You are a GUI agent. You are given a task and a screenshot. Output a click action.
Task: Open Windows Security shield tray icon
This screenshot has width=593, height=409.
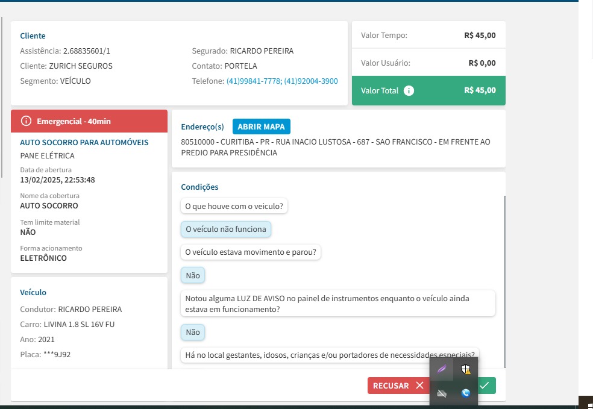pyautogui.click(x=465, y=369)
